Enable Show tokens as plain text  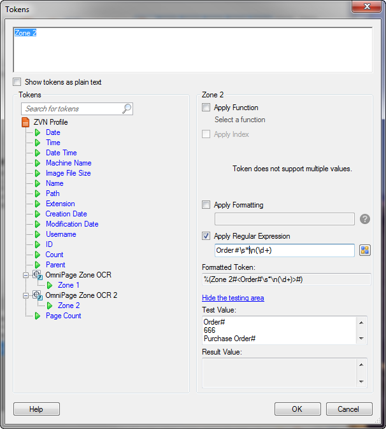click(17, 82)
